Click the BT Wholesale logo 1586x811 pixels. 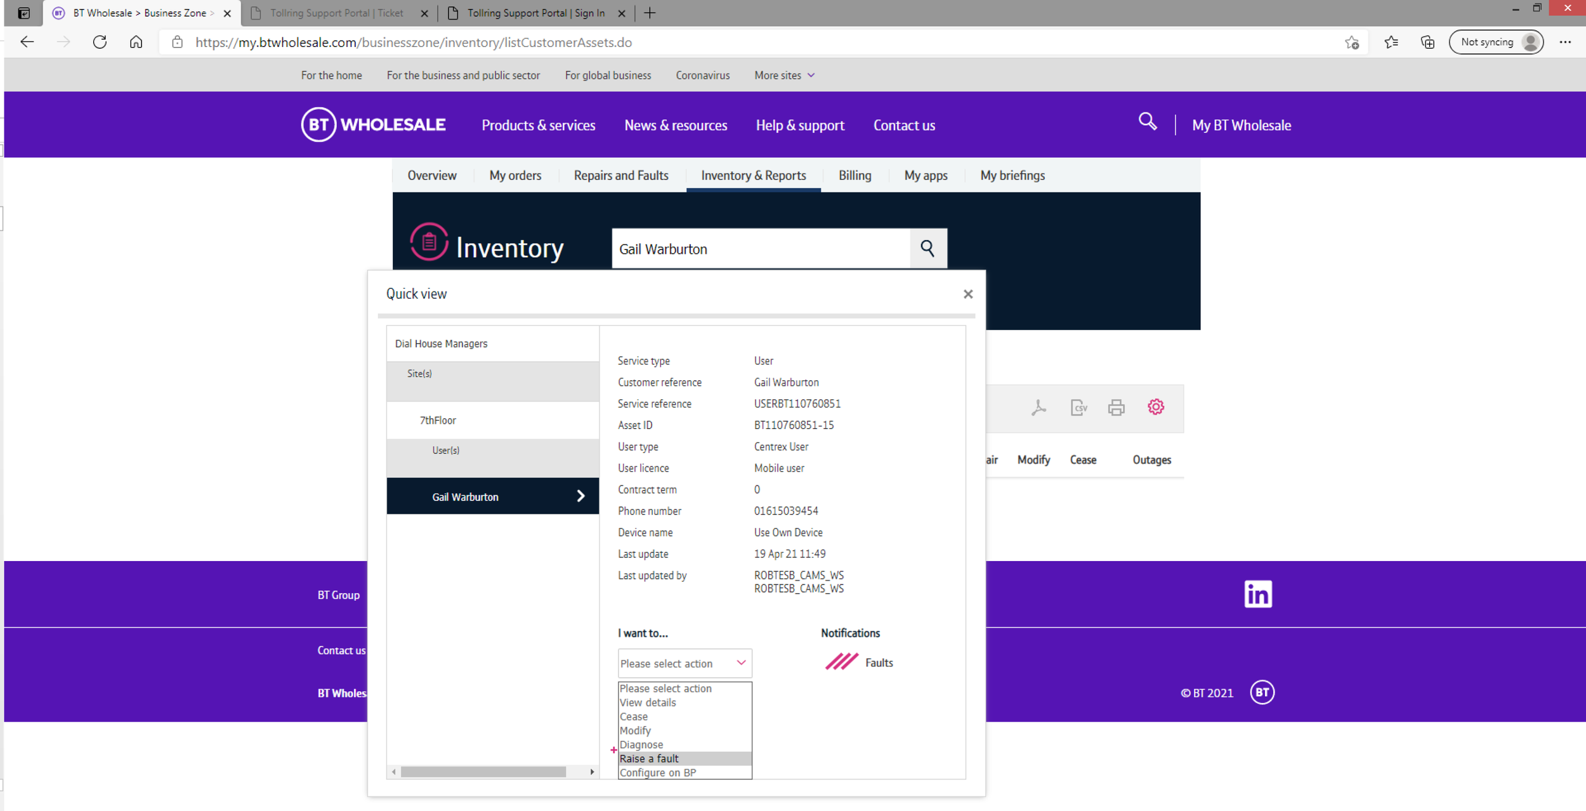pos(374,124)
